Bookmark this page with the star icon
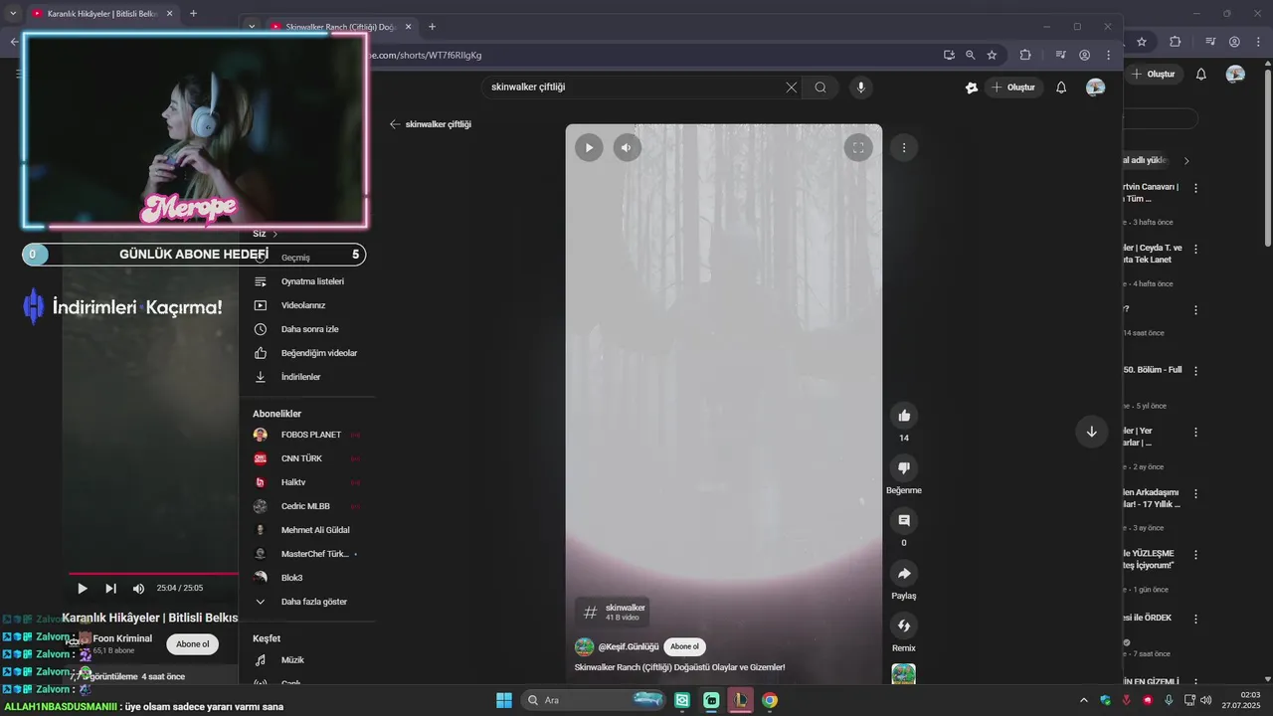This screenshot has height=716, width=1273. (x=992, y=56)
